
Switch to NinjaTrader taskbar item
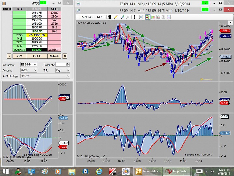click(x=177, y=171)
